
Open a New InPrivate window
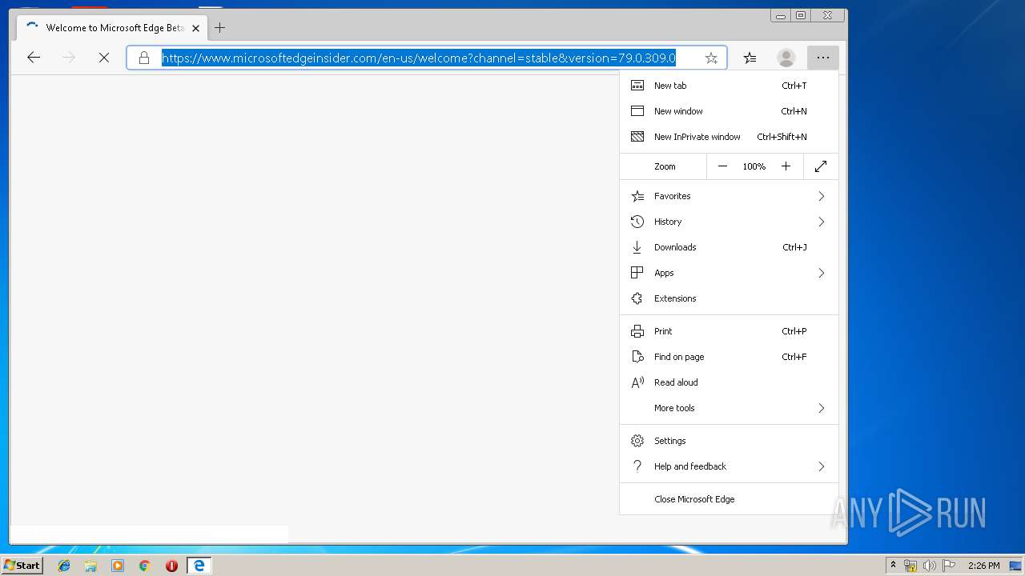pos(729,137)
